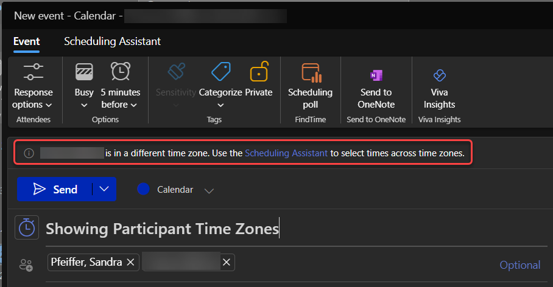The image size is (553, 287).
Task: Open Response options attendee settings icon
Action: (x=33, y=73)
